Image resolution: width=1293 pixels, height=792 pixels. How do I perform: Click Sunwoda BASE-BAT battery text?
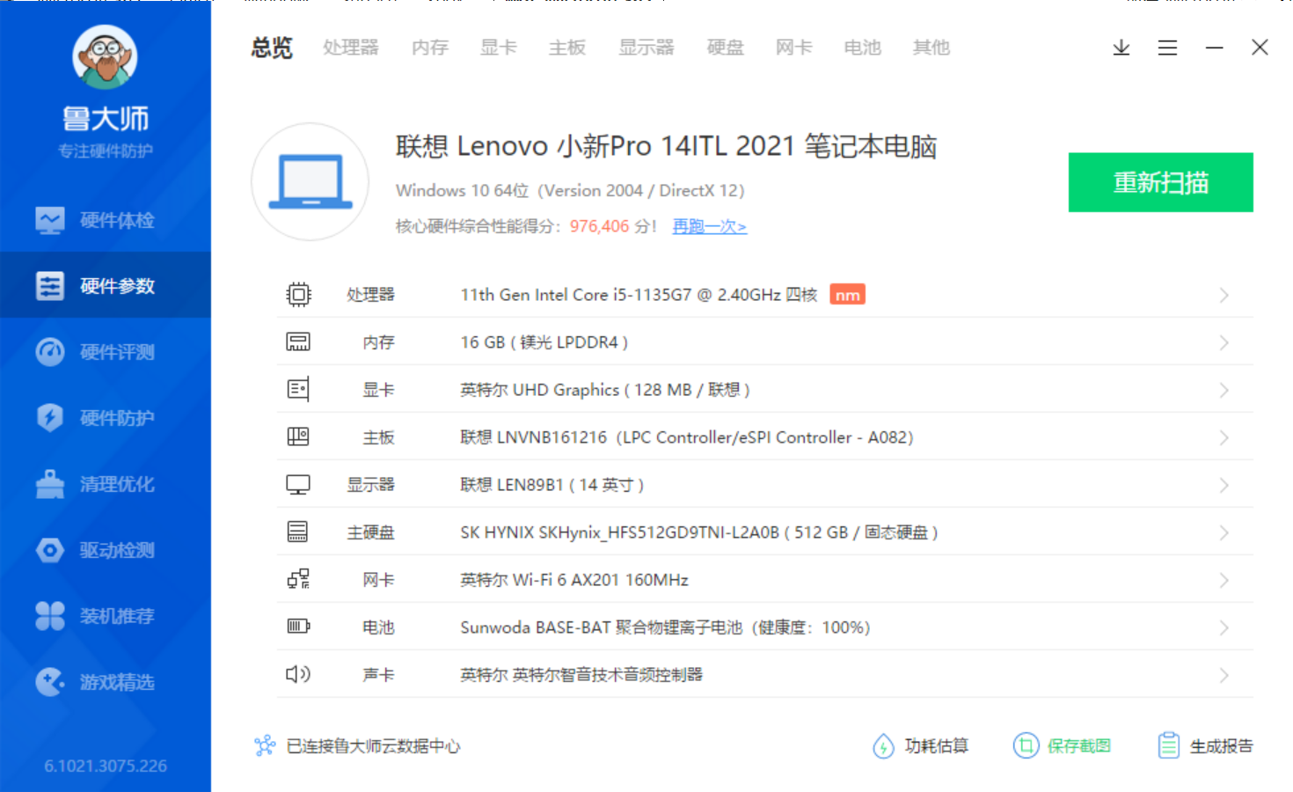tap(665, 627)
